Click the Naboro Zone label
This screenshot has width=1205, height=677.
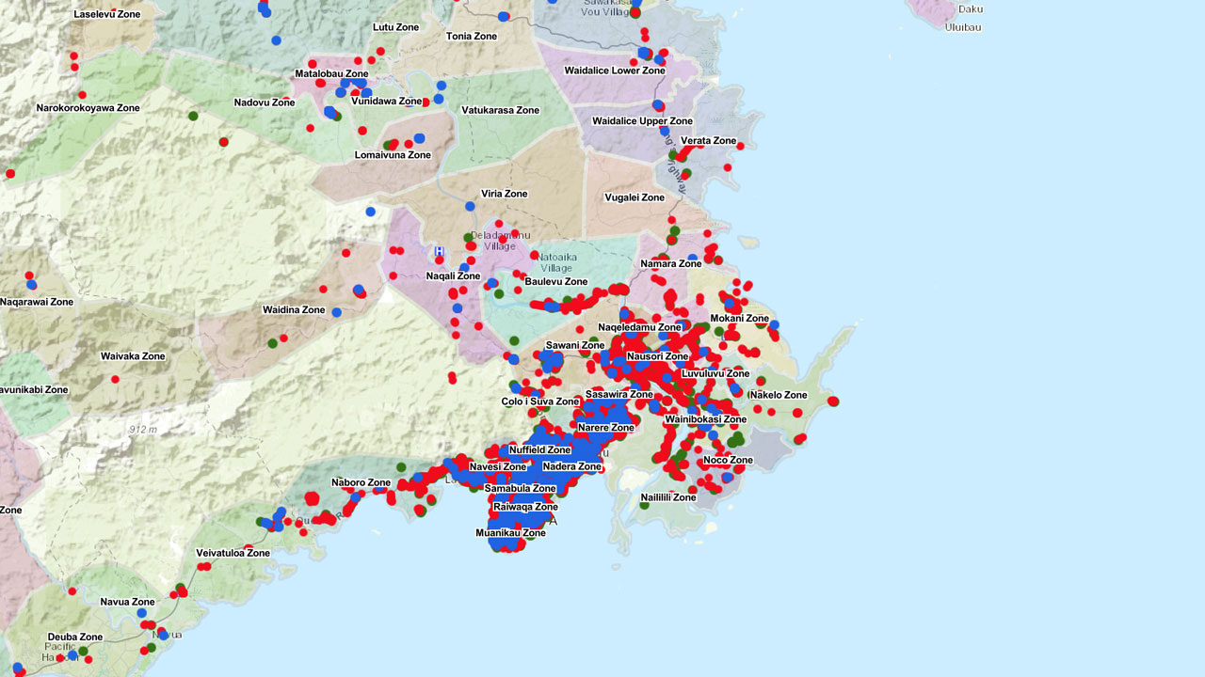click(x=361, y=482)
